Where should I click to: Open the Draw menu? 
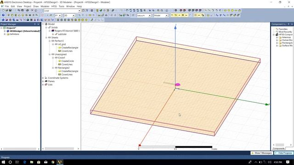click(x=36, y=6)
